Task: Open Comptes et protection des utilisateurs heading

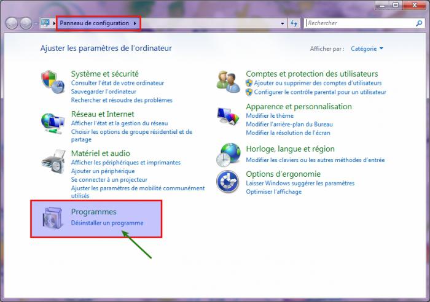Action: pyautogui.click(x=312, y=74)
